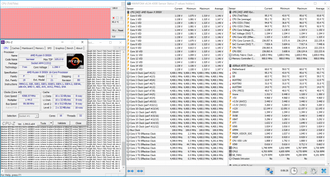Click the lightning icon beside CPU TDC row

[230, 48]
